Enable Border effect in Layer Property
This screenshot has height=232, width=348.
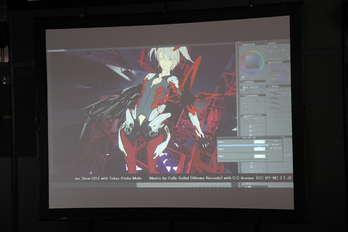[x=254, y=101]
